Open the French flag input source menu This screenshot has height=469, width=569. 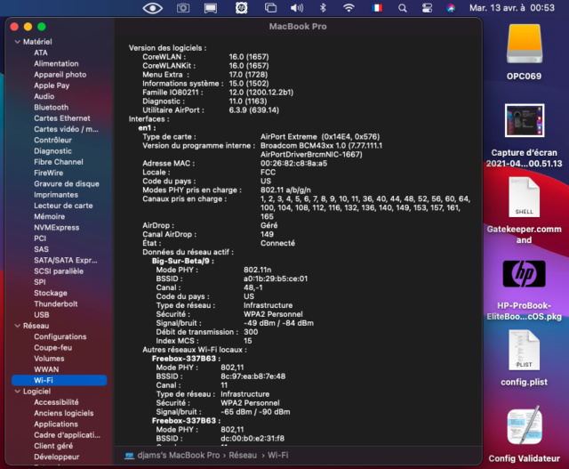377,8
